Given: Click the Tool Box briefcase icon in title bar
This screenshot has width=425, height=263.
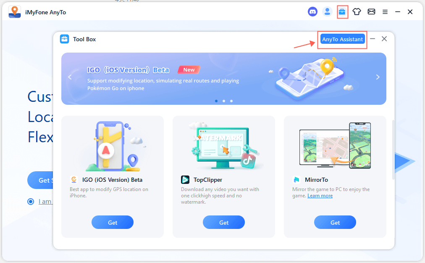Looking at the screenshot, I should click(x=342, y=12).
